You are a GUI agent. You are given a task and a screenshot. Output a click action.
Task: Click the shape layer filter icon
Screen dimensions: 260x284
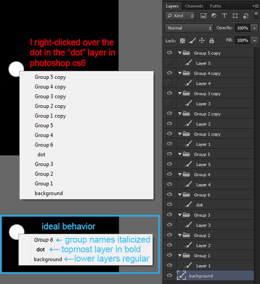click(x=235, y=16)
